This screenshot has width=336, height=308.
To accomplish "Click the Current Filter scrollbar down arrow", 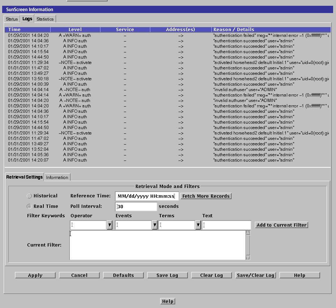I will coord(248,258).
